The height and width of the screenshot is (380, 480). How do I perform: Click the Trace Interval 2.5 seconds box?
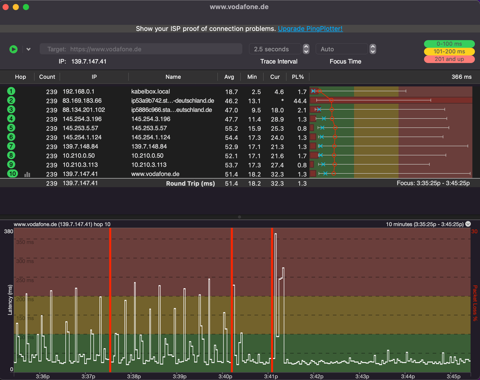click(275, 49)
